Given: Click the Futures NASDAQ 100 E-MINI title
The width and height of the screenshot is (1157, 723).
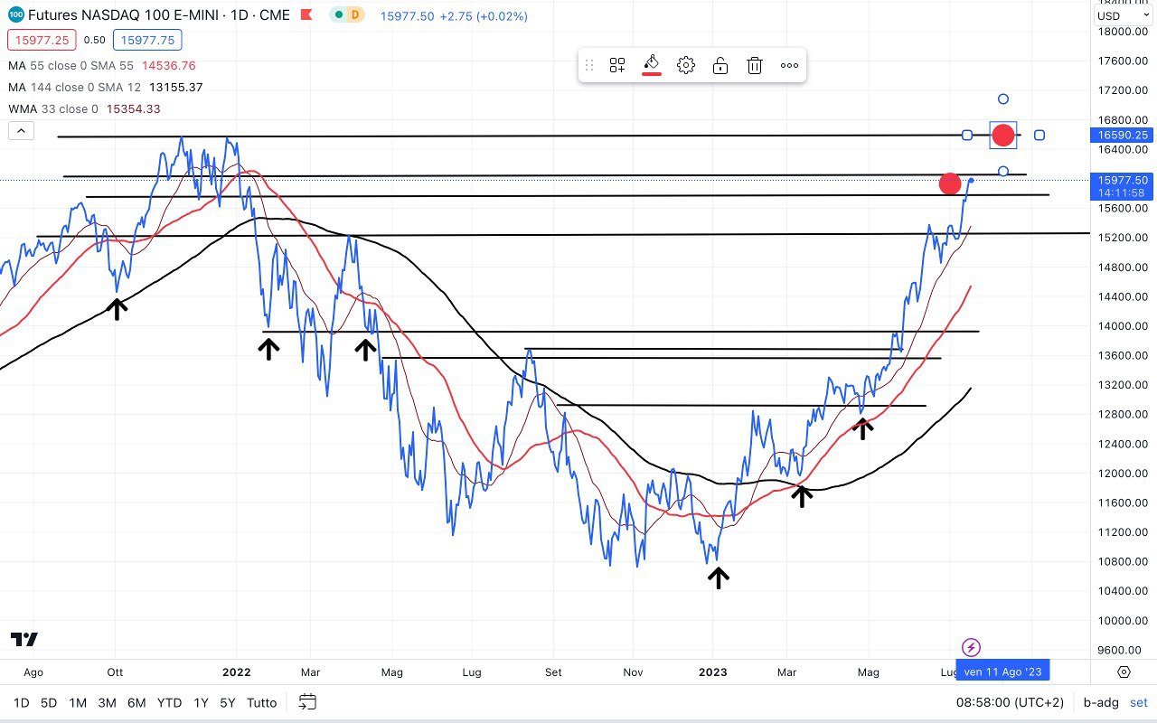Looking at the screenshot, I should [x=159, y=15].
